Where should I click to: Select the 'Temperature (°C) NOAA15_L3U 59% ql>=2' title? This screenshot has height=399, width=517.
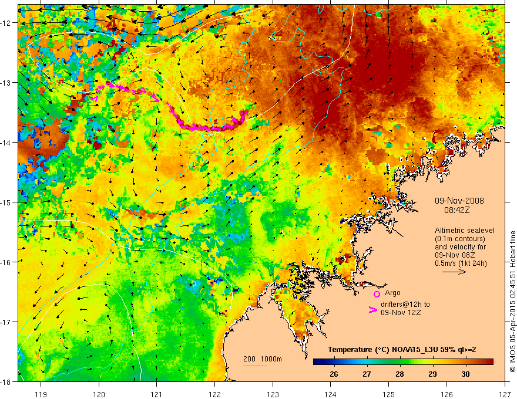pos(402,350)
